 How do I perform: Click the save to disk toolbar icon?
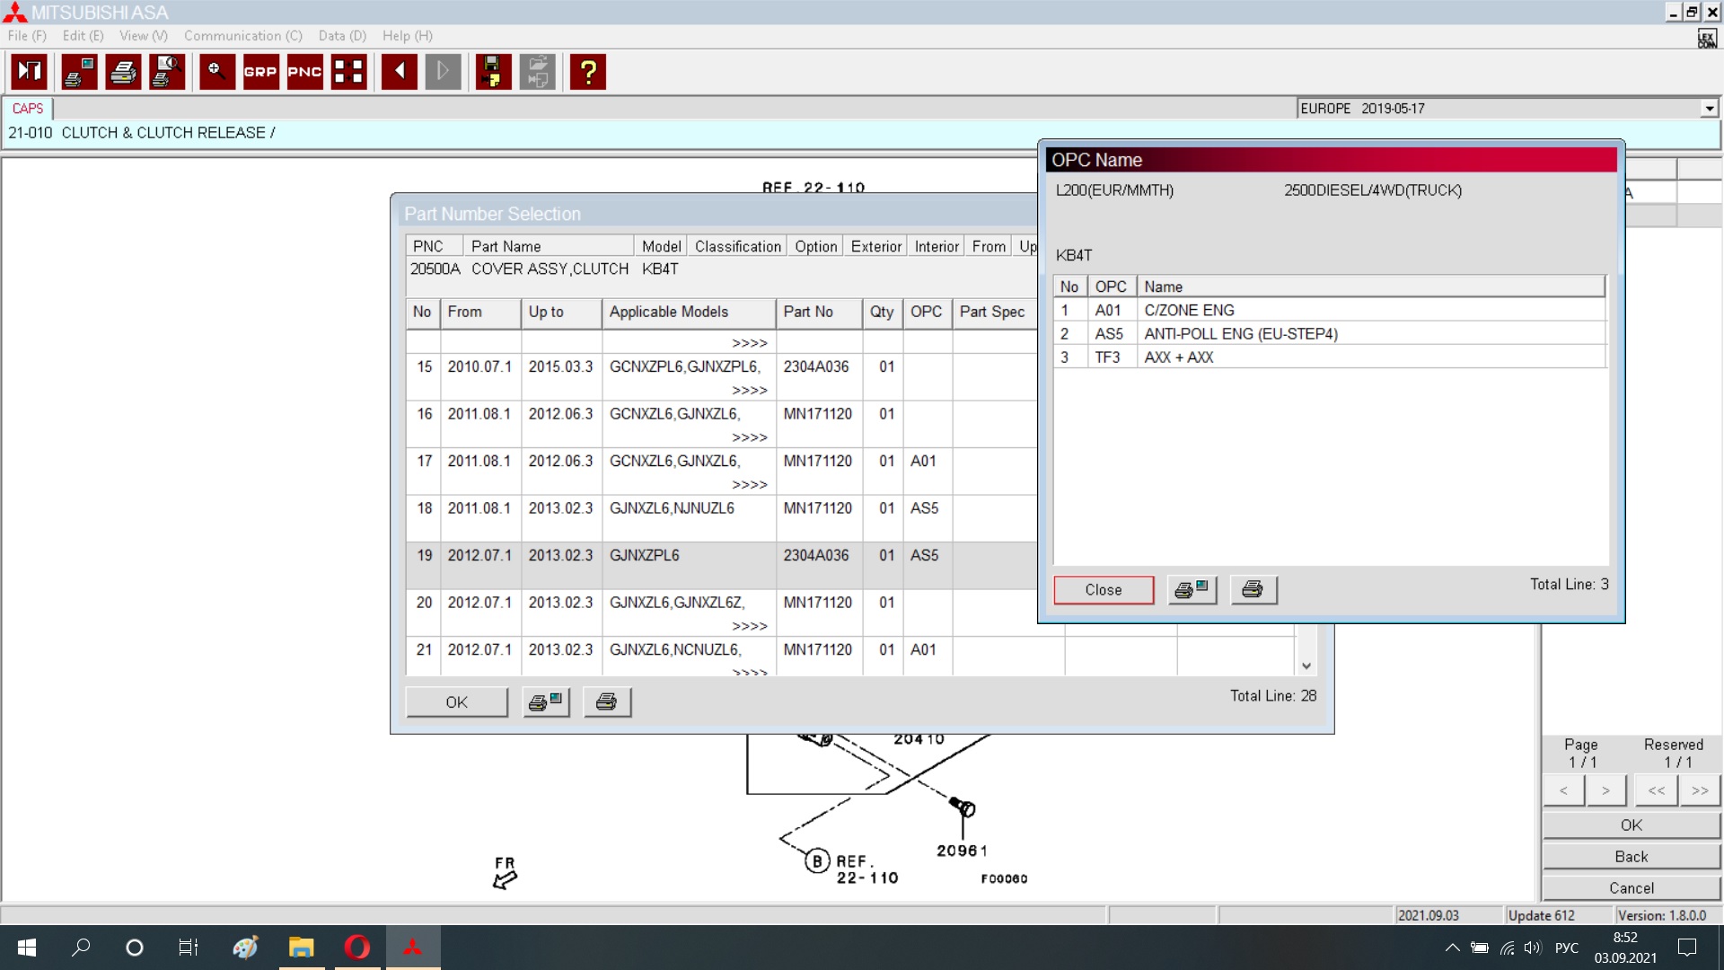tap(493, 72)
